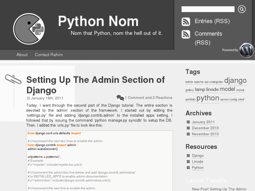
Task: Select the linode tag
Action: pyautogui.click(x=212, y=90)
